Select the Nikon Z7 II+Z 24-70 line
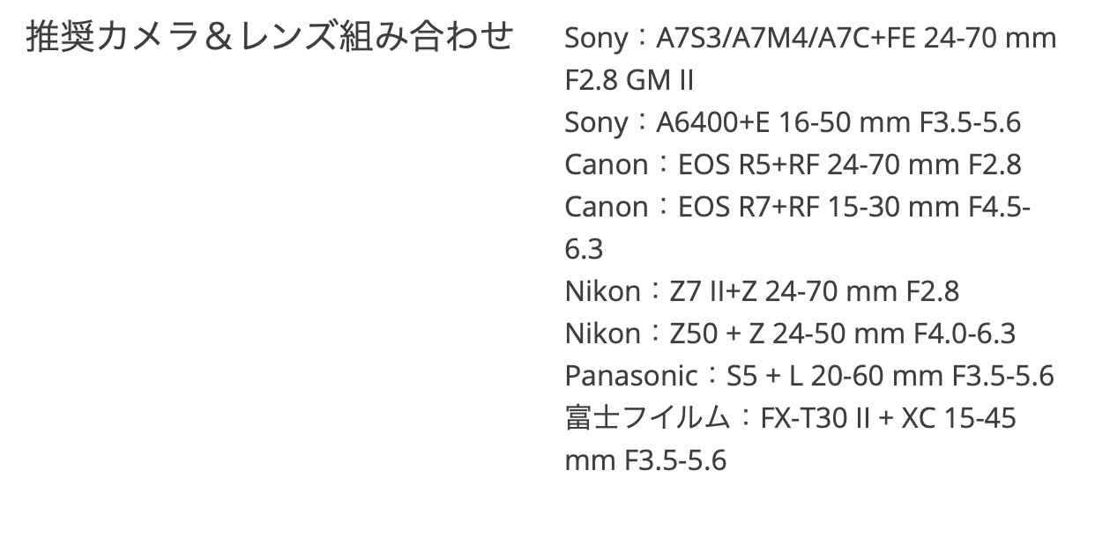The width and height of the screenshot is (1095, 544). point(762,291)
